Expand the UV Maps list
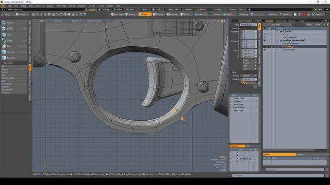 pos(231,101)
